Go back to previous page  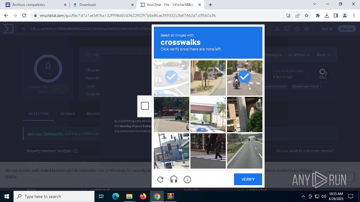coord(6,15)
